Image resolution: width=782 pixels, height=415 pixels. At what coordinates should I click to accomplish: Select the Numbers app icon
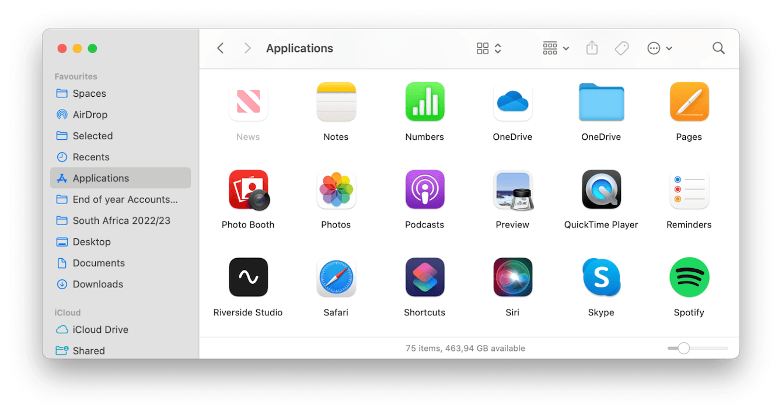click(x=425, y=102)
